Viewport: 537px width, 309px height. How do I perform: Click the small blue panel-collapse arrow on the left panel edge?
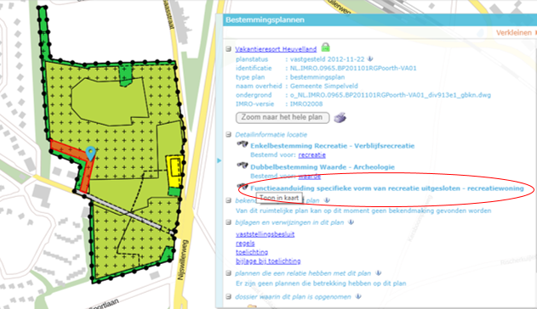tap(220, 160)
